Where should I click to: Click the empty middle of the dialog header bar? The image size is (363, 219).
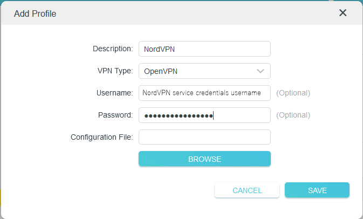tap(189, 13)
